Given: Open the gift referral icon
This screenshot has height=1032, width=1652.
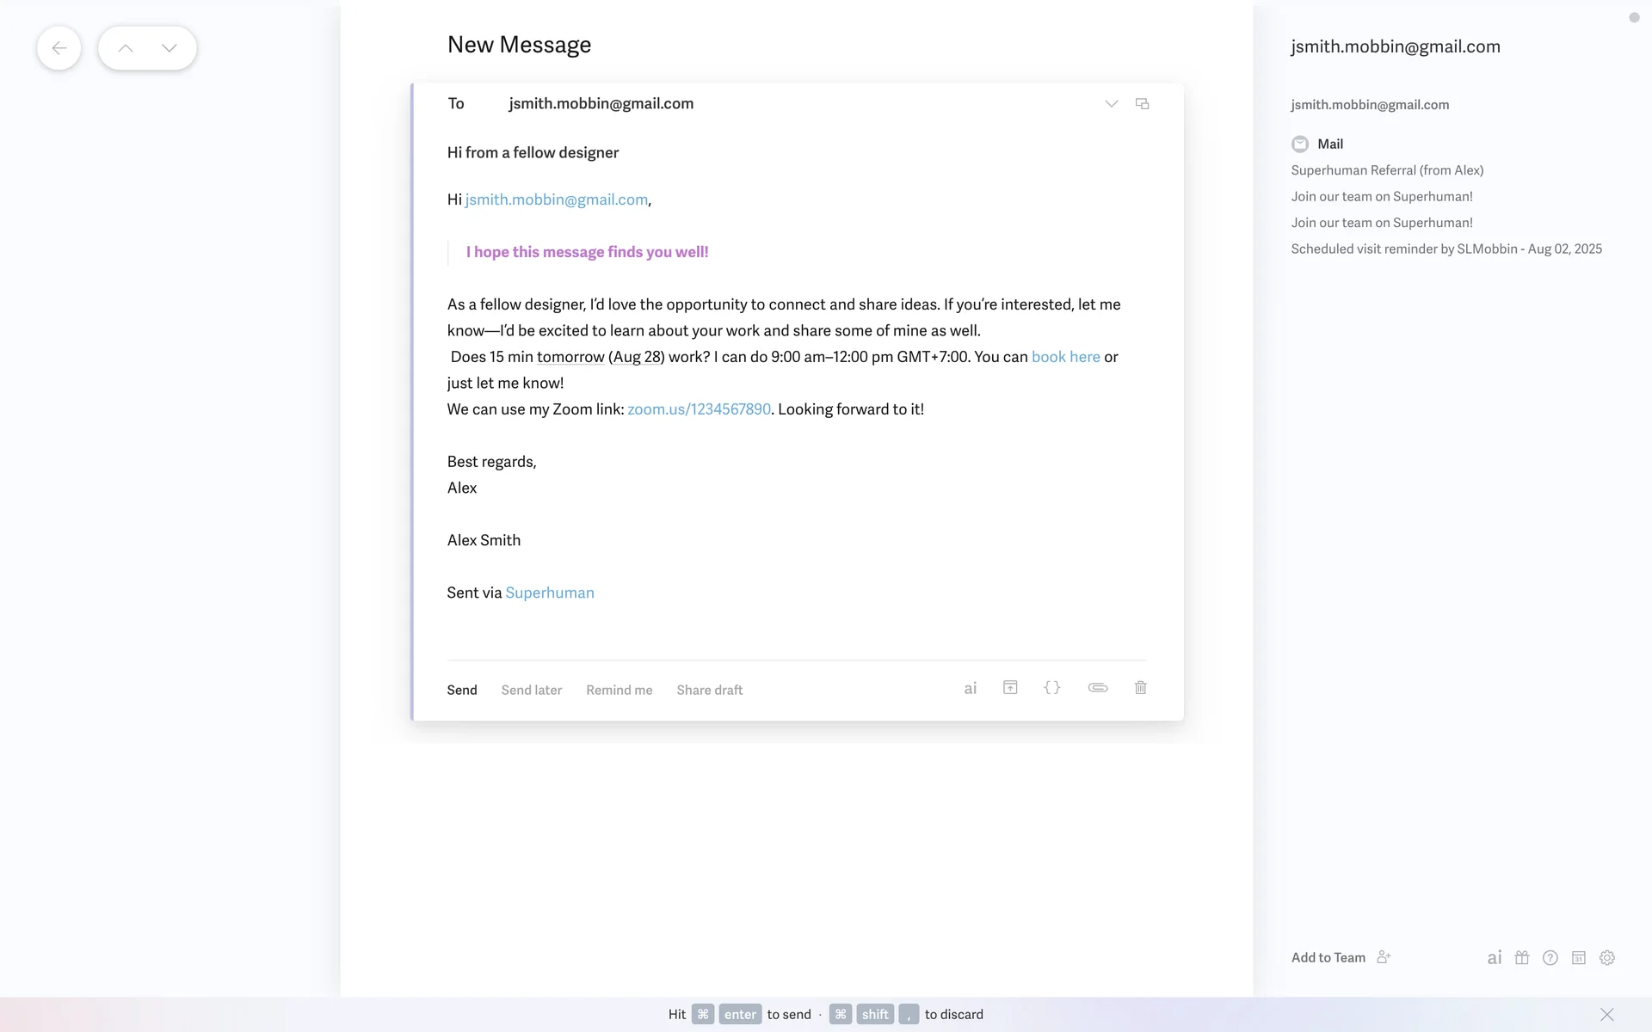Looking at the screenshot, I should tap(1521, 958).
